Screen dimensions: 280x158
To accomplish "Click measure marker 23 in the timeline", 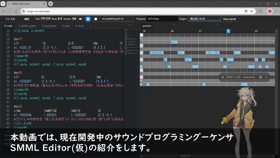I will pyautogui.click(x=256, y=31).
